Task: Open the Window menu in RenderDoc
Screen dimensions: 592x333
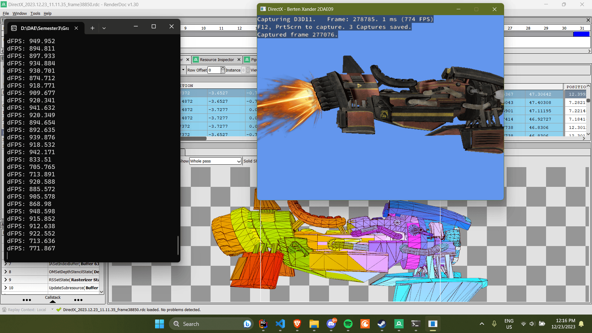Action: click(20, 14)
